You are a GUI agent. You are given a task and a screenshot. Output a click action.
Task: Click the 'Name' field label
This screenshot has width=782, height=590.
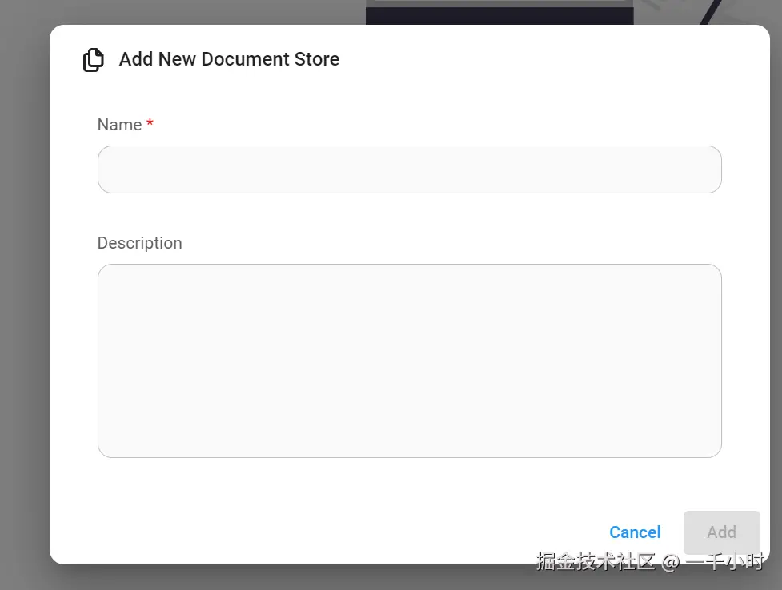point(120,125)
